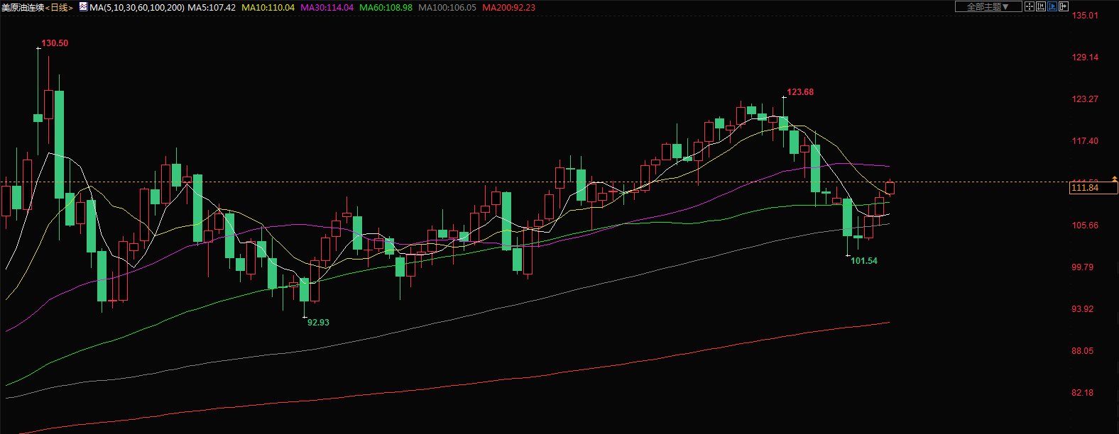Click the magenta MA30:114.04 legend label
Screen dimensions: 1119x434
click(x=327, y=8)
